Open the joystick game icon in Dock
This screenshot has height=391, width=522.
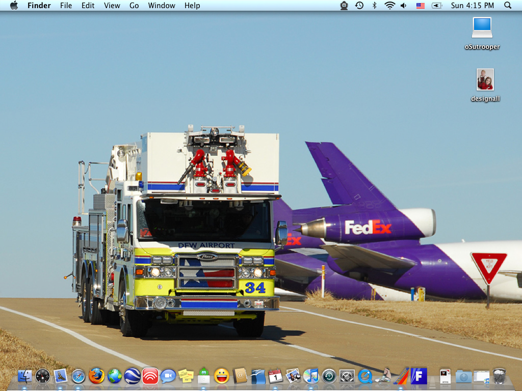click(383, 376)
